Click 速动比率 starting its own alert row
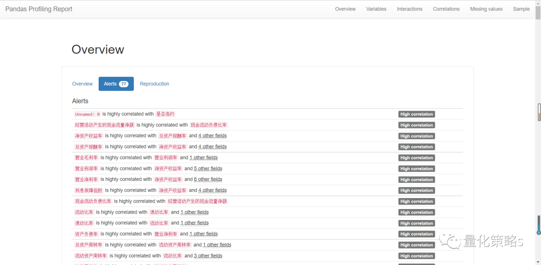Screen dimensions: 541x265 tap(84, 223)
